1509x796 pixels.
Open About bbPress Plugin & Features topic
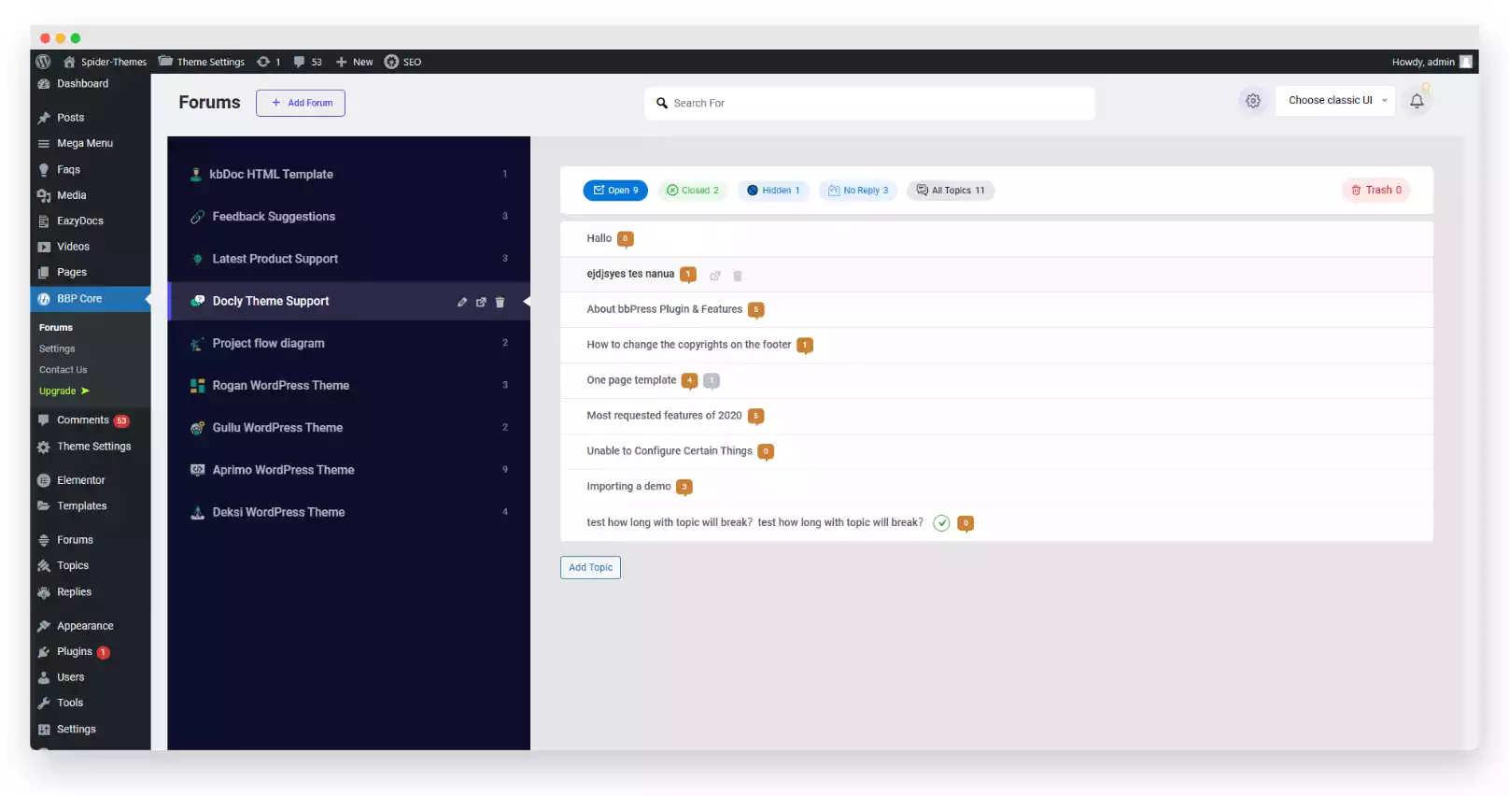pyautogui.click(x=664, y=309)
